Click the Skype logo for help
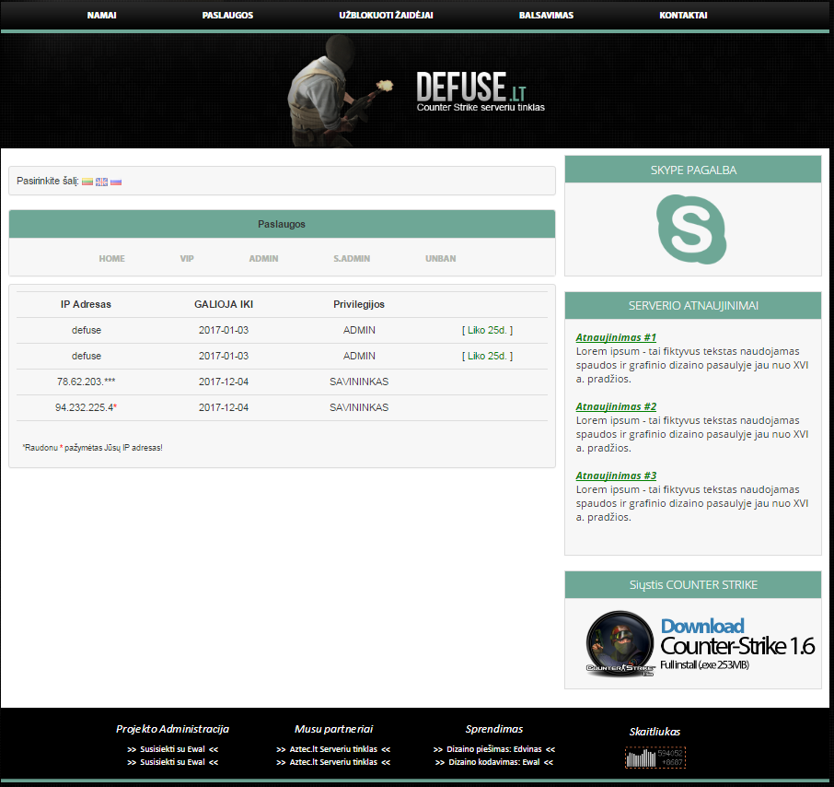Viewport: 834px width, 787px height. tap(691, 229)
